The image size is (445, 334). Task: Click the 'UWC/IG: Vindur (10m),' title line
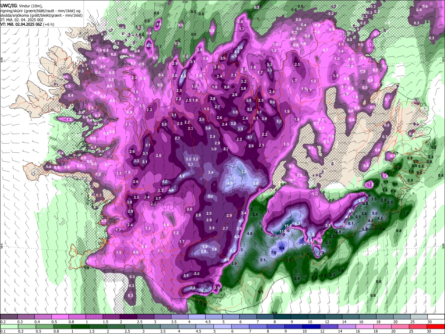pos(22,6)
